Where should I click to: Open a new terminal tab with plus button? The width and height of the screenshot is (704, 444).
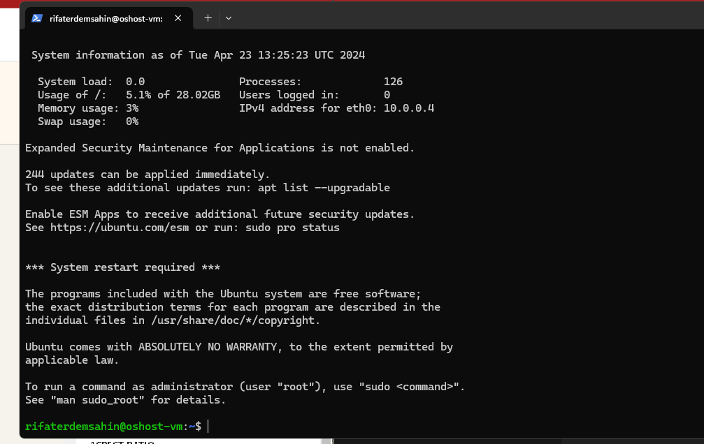(208, 18)
